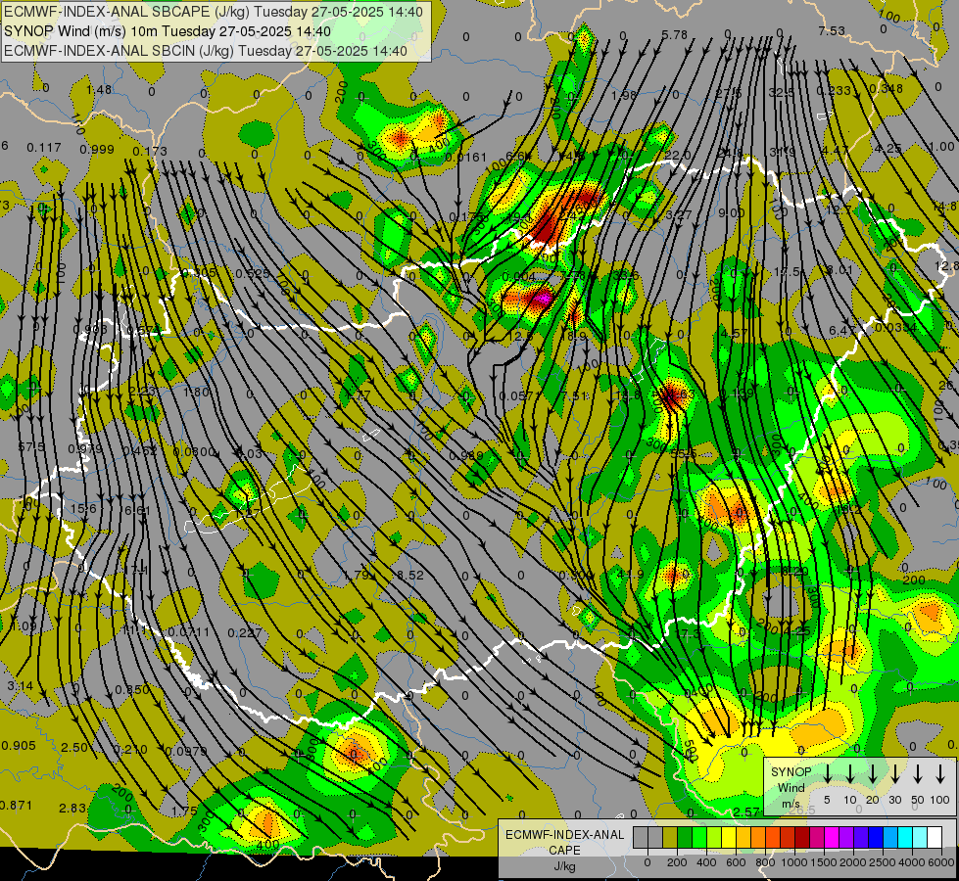Pick the white swatch ending the CAPE legend
The height and width of the screenshot is (881, 959).
934,837
